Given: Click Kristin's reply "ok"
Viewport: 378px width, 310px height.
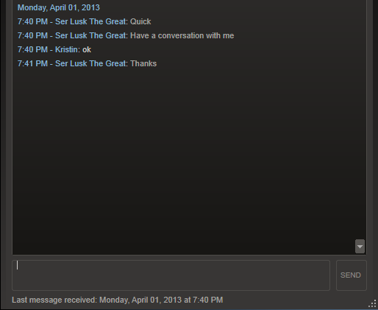Looking at the screenshot, I should 87,49.
